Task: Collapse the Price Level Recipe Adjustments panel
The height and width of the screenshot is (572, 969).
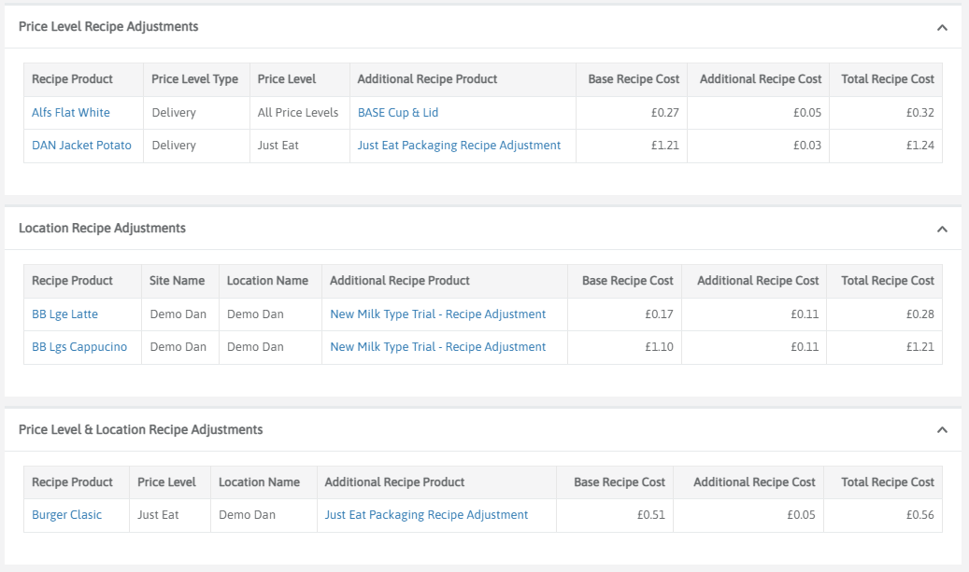Action: pos(942,28)
